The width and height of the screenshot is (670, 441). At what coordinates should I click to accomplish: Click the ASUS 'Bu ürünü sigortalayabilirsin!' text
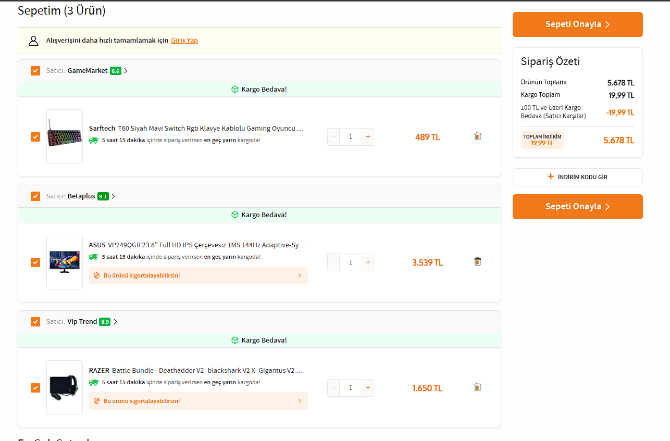tap(142, 275)
